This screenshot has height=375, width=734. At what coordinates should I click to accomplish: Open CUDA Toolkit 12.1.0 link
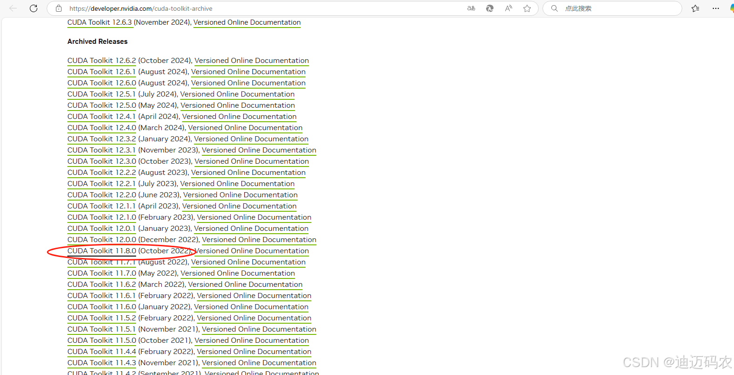[102, 217]
